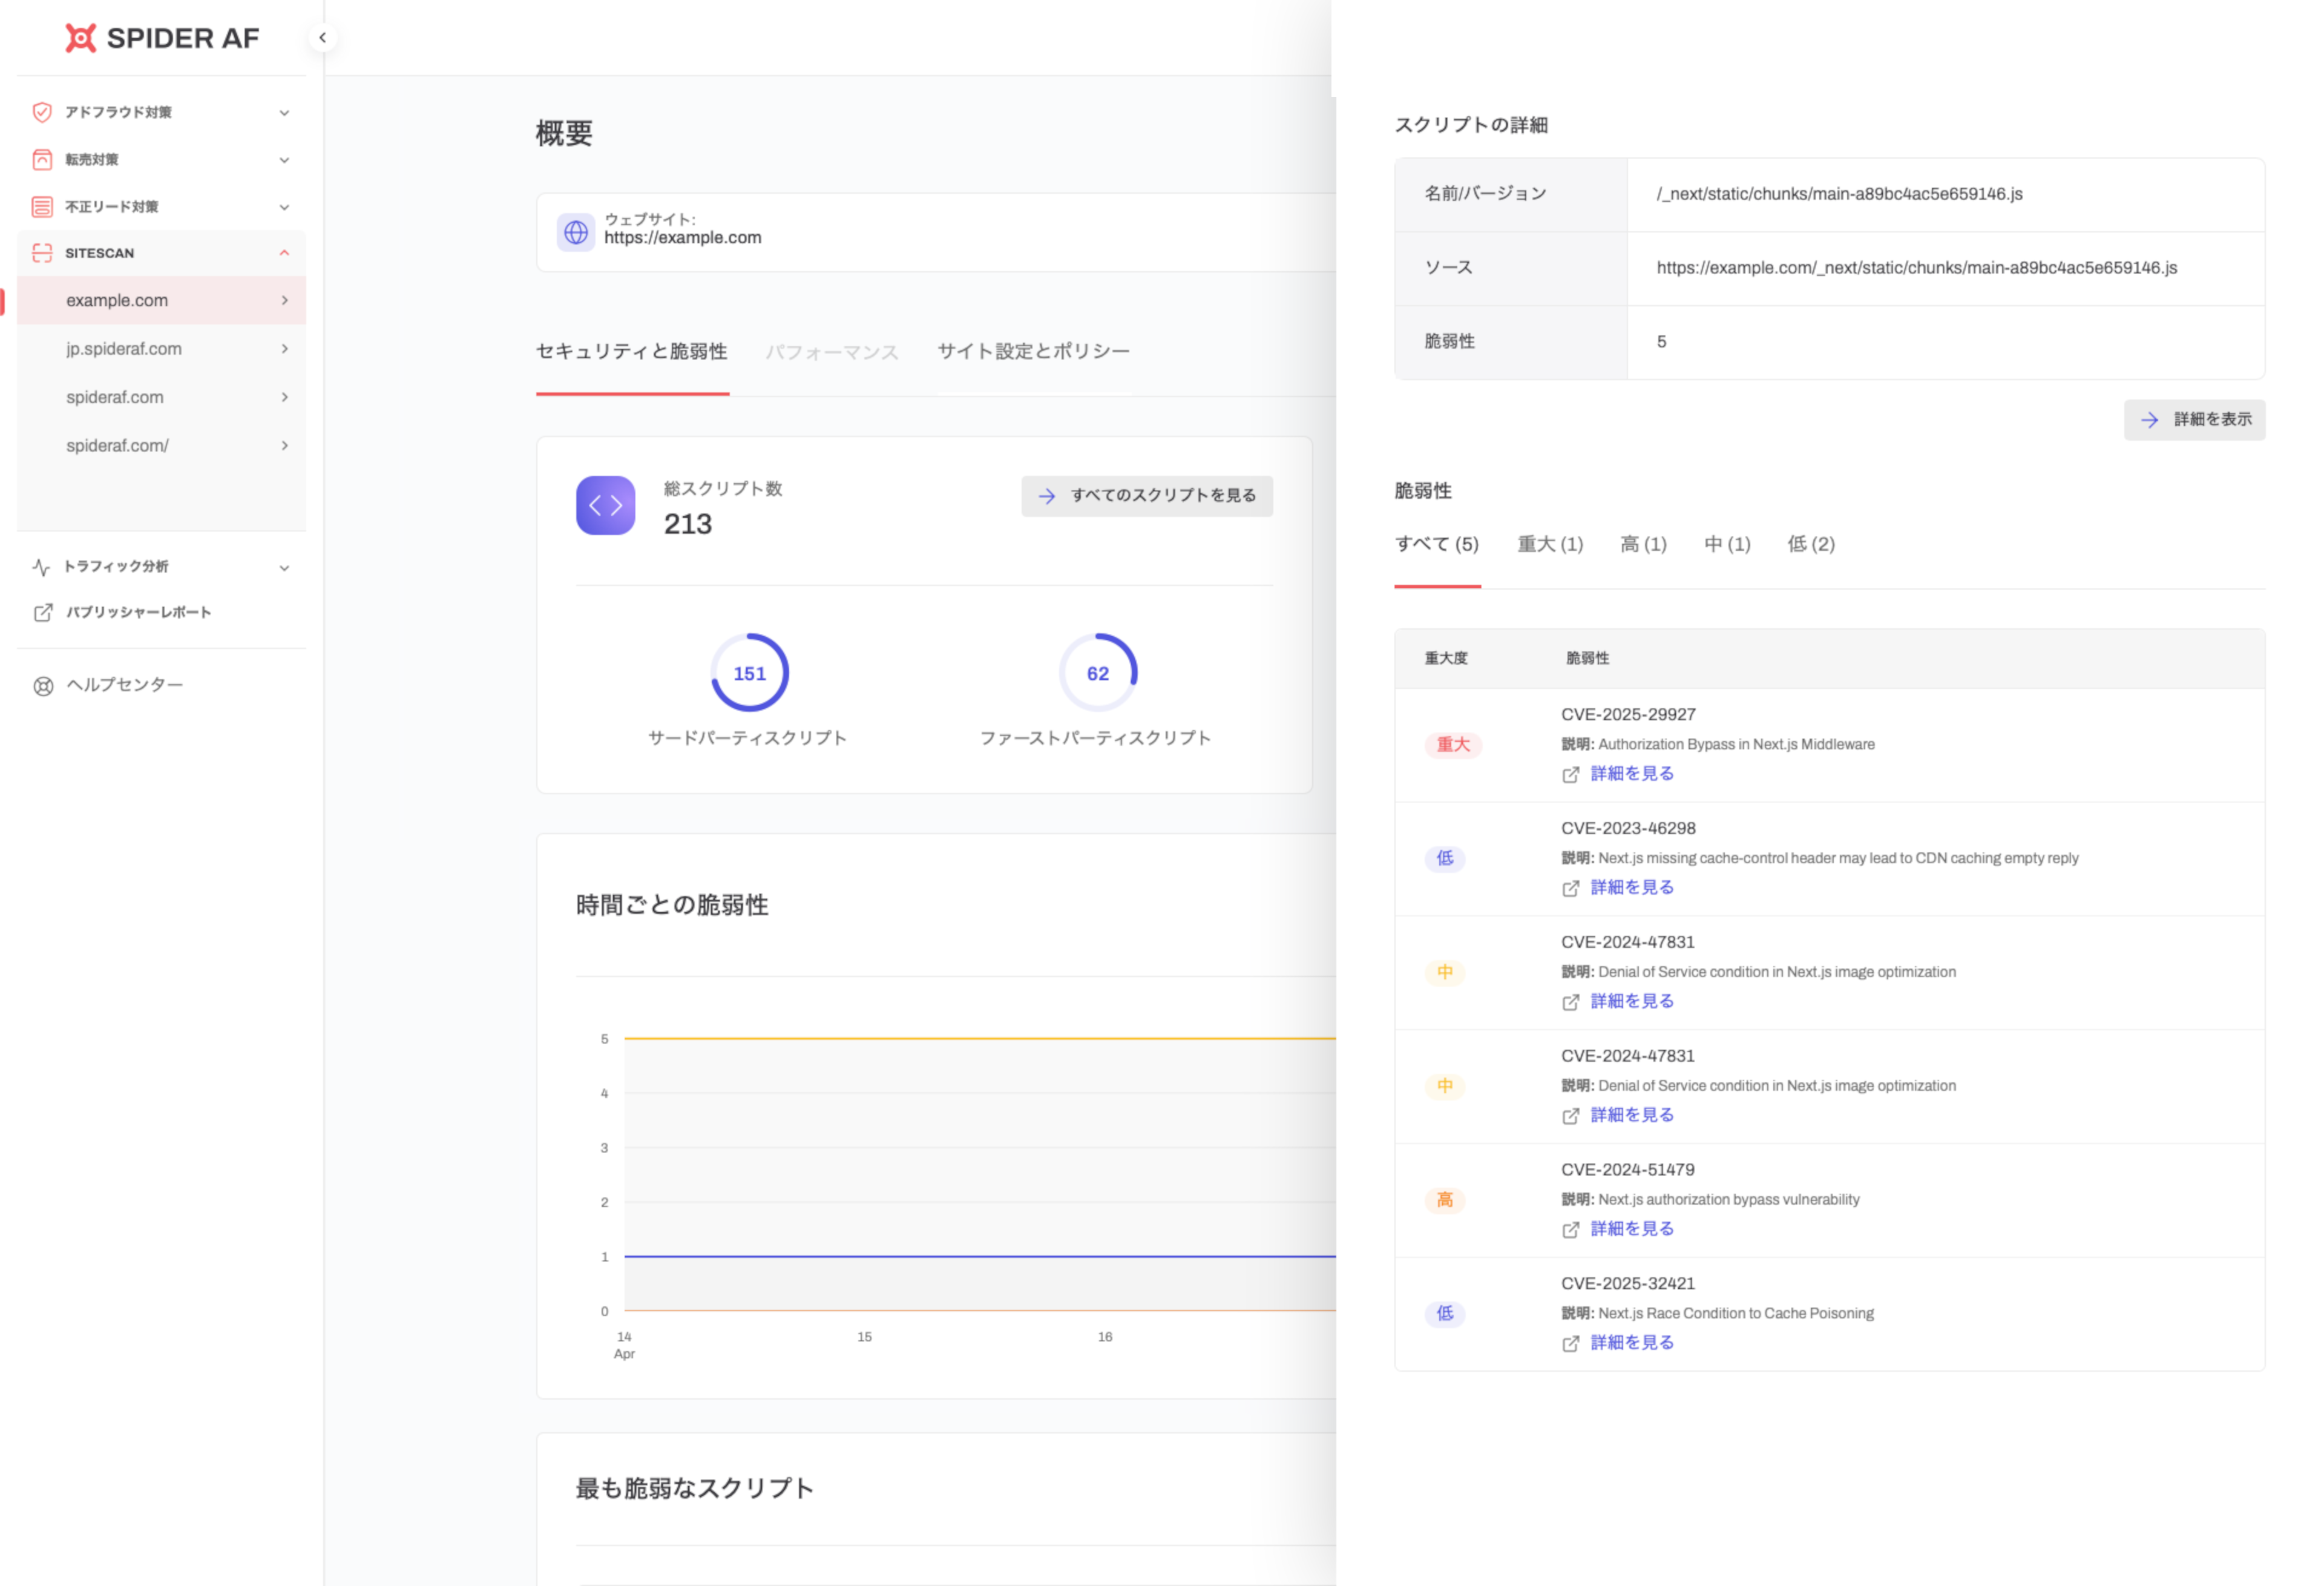This screenshot has height=1586, width=2324.
Task: Filter vulnerabilities by 高 (1) tab
Action: (x=1643, y=545)
